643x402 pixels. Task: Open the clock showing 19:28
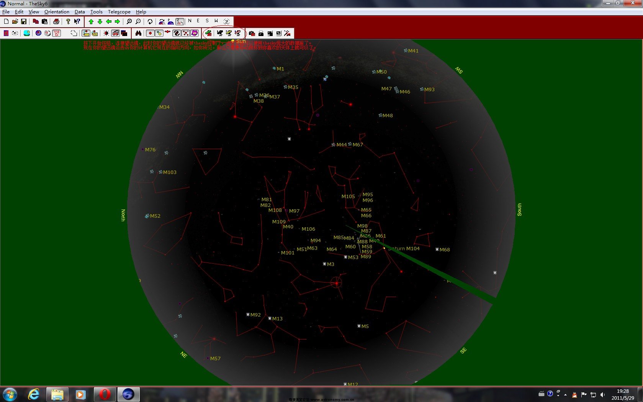coord(623,394)
